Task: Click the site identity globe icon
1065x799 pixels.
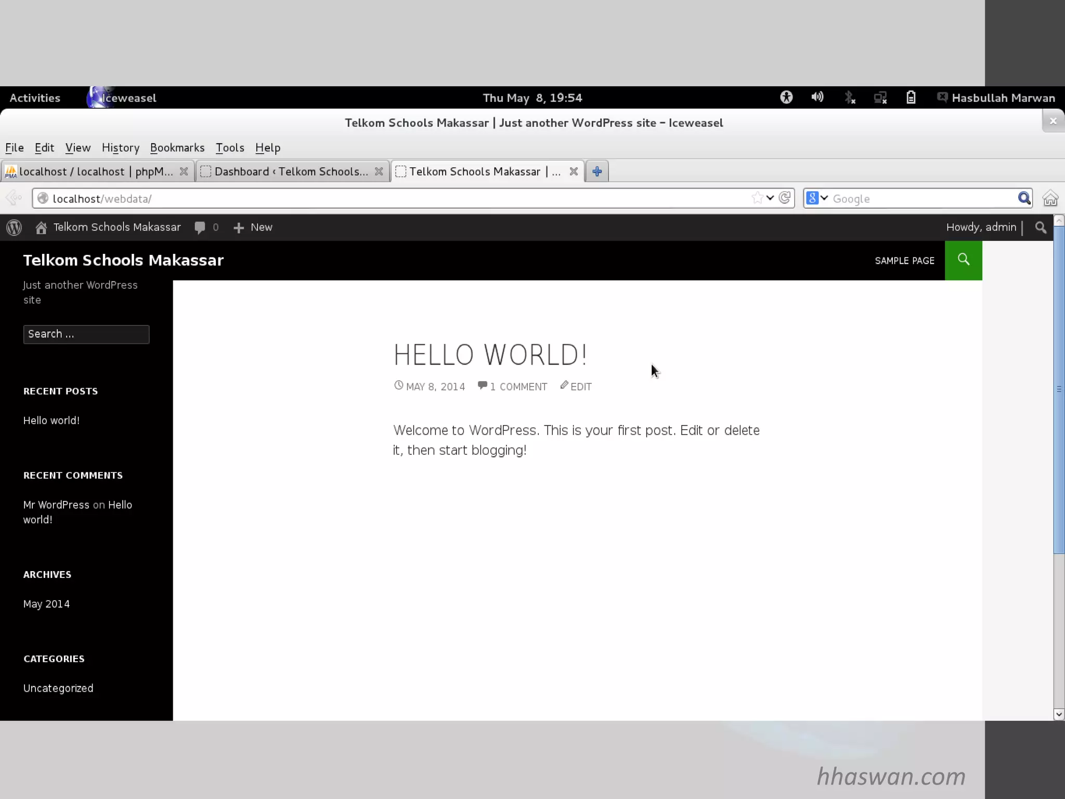Action: click(43, 198)
